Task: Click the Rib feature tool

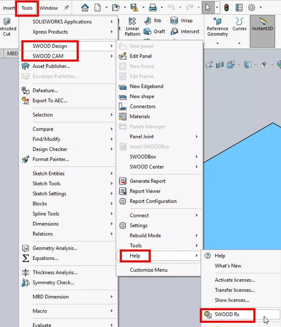Action: pos(153,21)
